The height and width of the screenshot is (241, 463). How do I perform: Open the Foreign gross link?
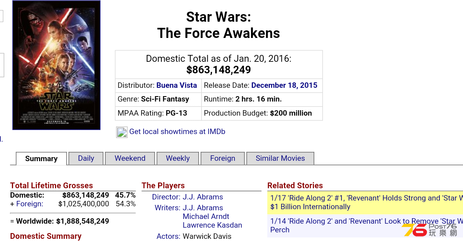point(30,204)
